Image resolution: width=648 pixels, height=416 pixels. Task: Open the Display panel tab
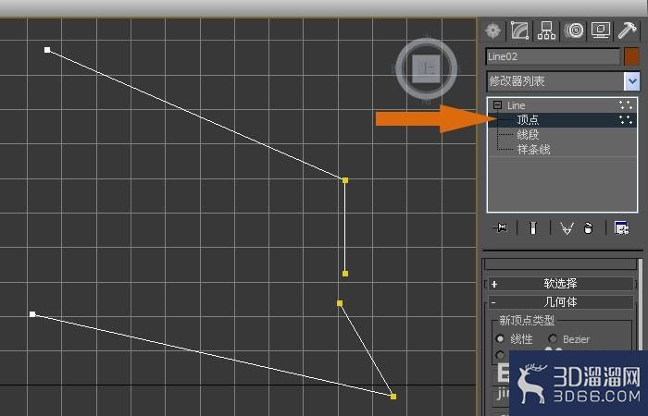(x=601, y=31)
